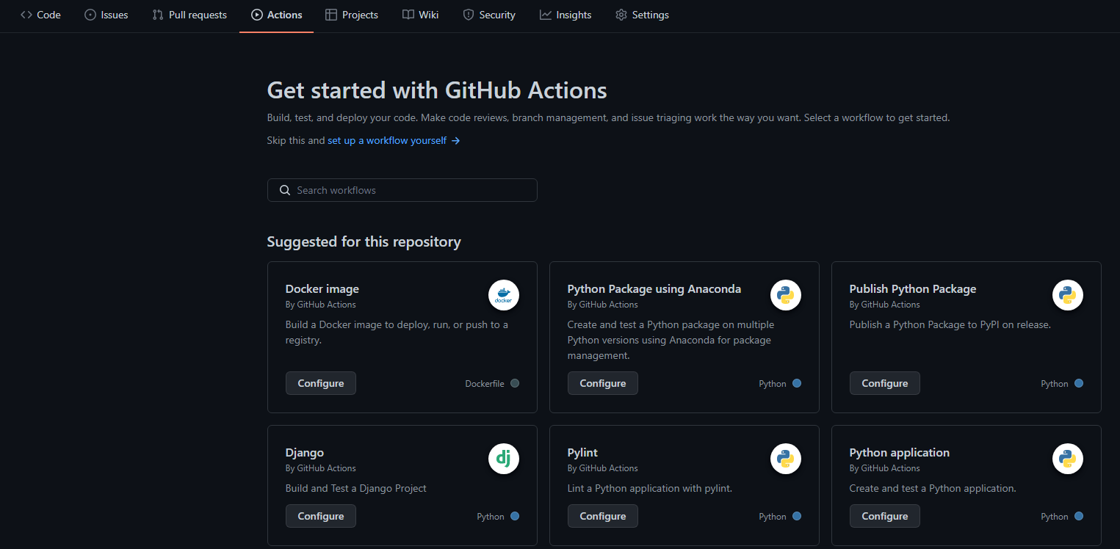Configure the Publish Python Package workflow
This screenshot has height=549, width=1120.
tap(884, 383)
